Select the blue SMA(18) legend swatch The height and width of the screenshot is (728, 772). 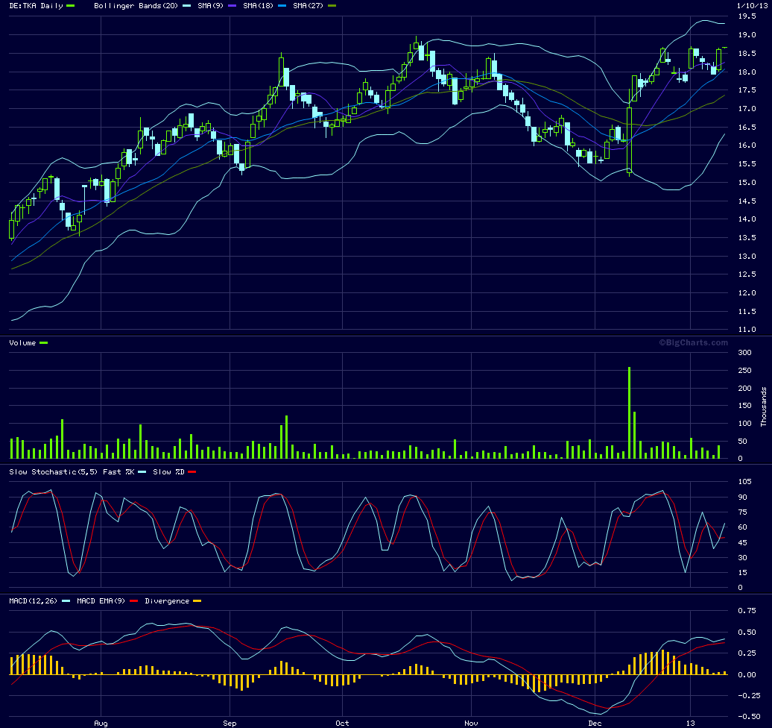tap(282, 6)
